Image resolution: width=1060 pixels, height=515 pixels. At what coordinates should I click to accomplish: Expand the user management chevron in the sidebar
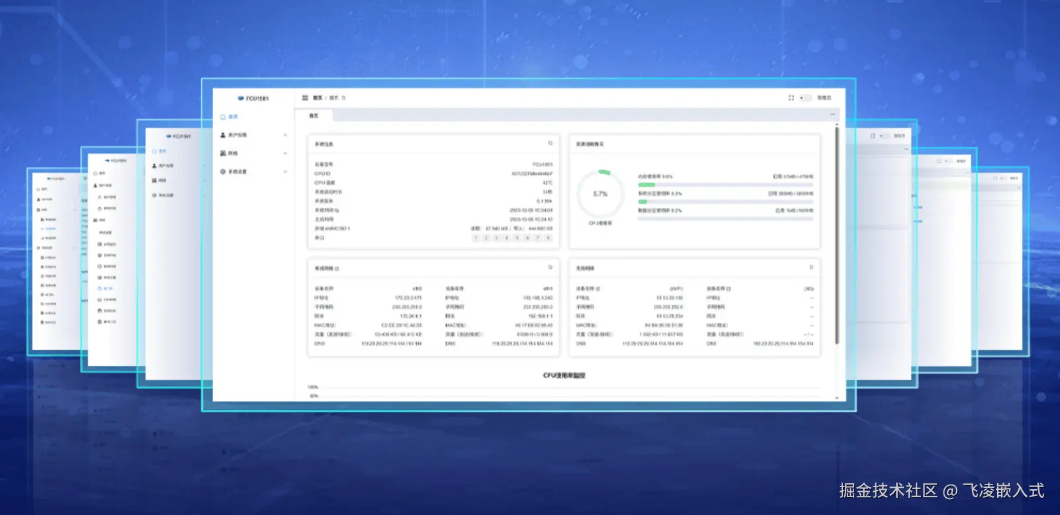pos(285,135)
